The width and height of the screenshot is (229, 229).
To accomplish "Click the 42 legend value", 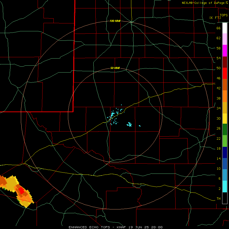I will click(x=219, y=88).
